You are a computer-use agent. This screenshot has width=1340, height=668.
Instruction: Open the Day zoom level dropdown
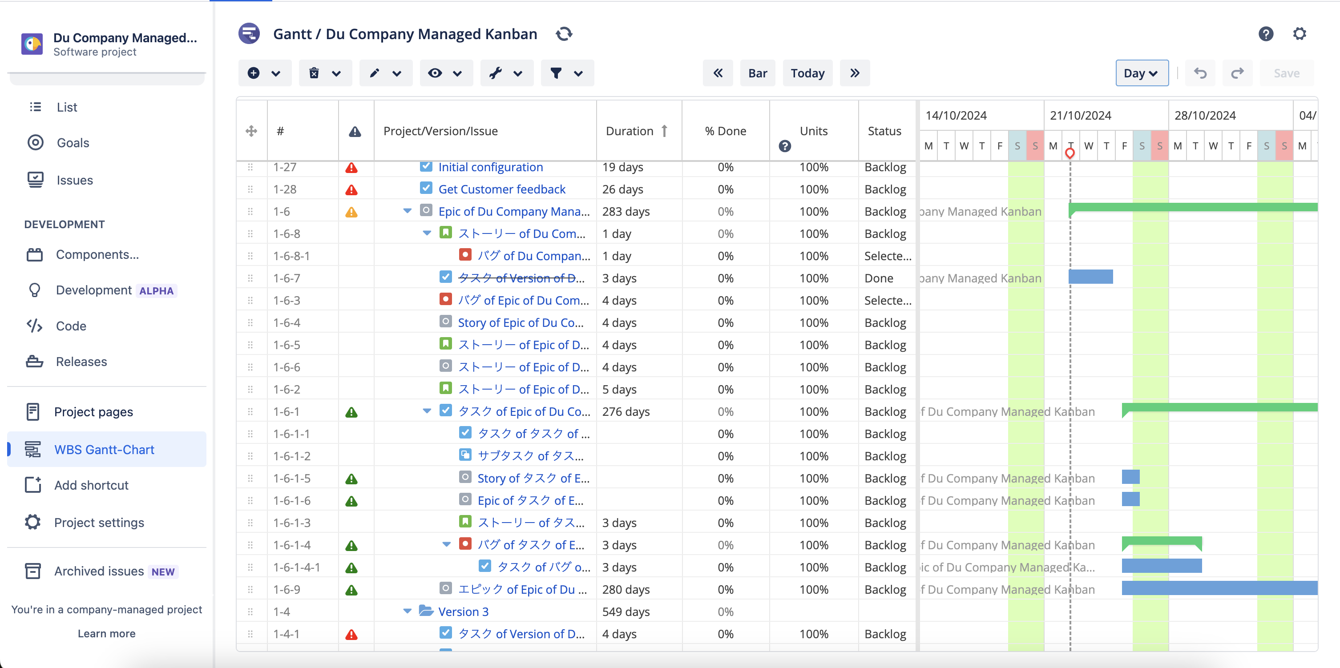pyautogui.click(x=1141, y=73)
